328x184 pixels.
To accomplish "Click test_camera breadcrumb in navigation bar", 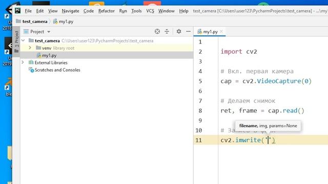I will 32,21.
